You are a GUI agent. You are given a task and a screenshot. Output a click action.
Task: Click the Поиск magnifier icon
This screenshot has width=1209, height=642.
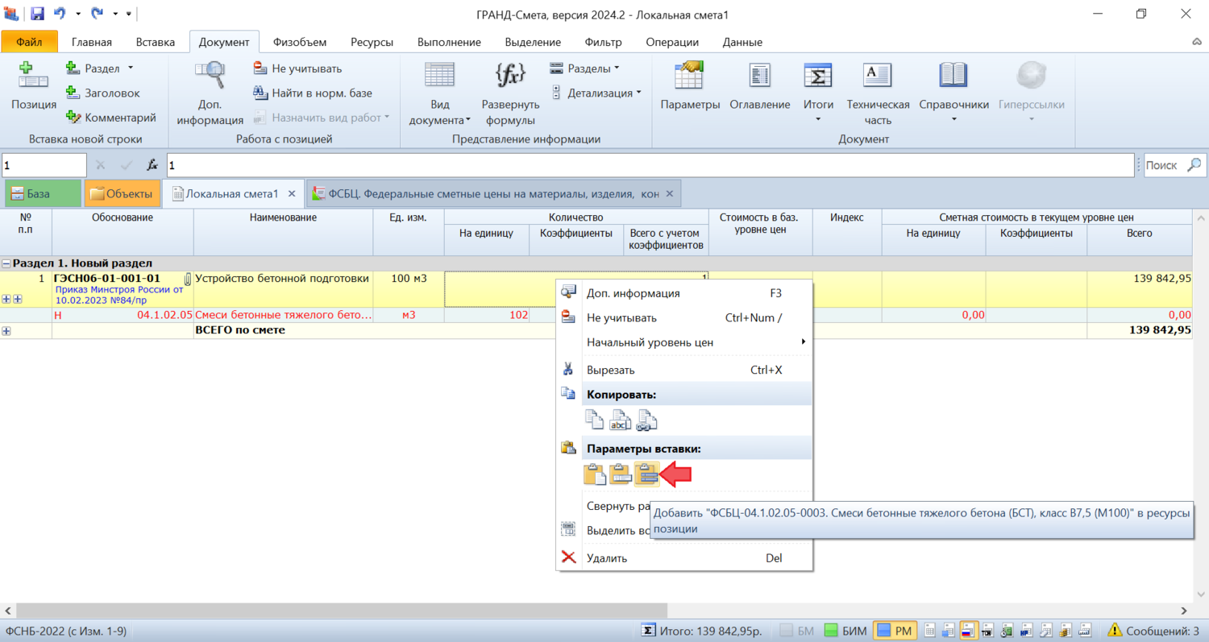point(1194,165)
